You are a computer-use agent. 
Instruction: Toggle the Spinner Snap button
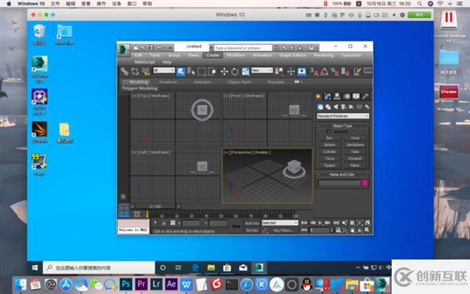coord(345,71)
